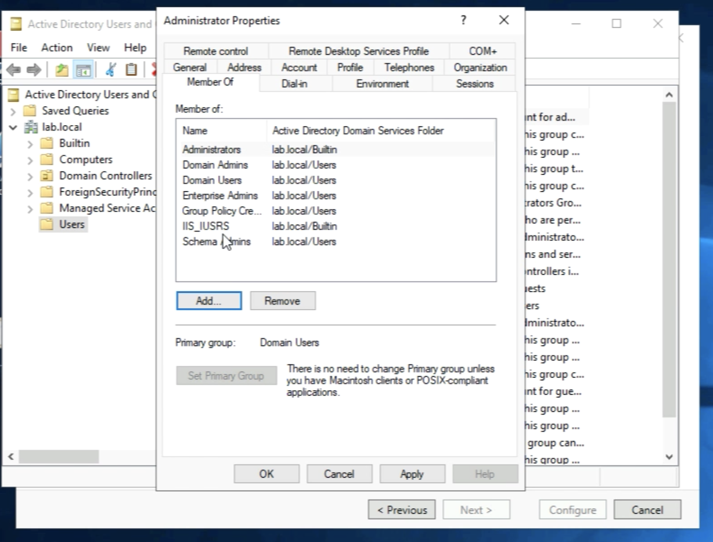Click the Back arrow toolbar icon
713x542 pixels.
13,70
